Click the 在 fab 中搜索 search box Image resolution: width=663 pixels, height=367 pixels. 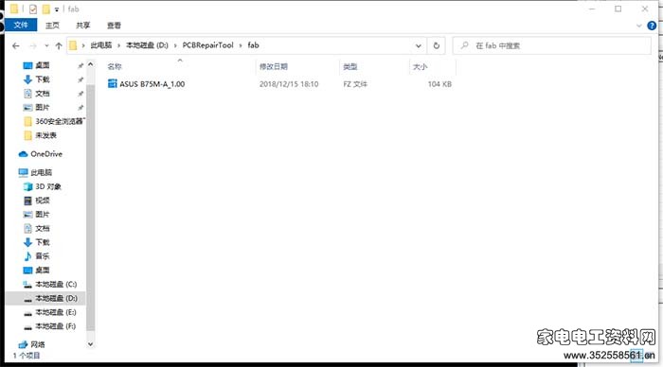pos(552,45)
